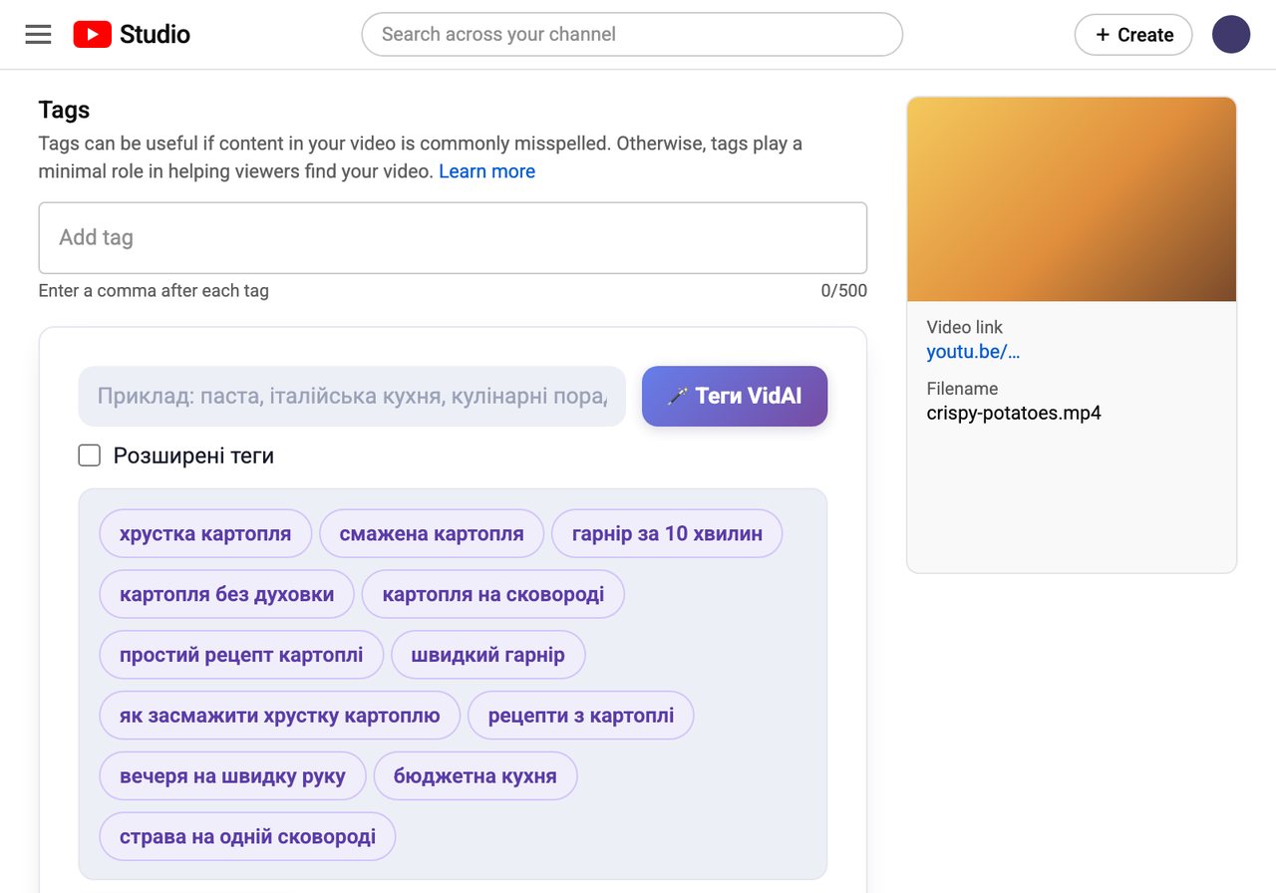
Task: Click the Tags section heading
Action: 64,110
